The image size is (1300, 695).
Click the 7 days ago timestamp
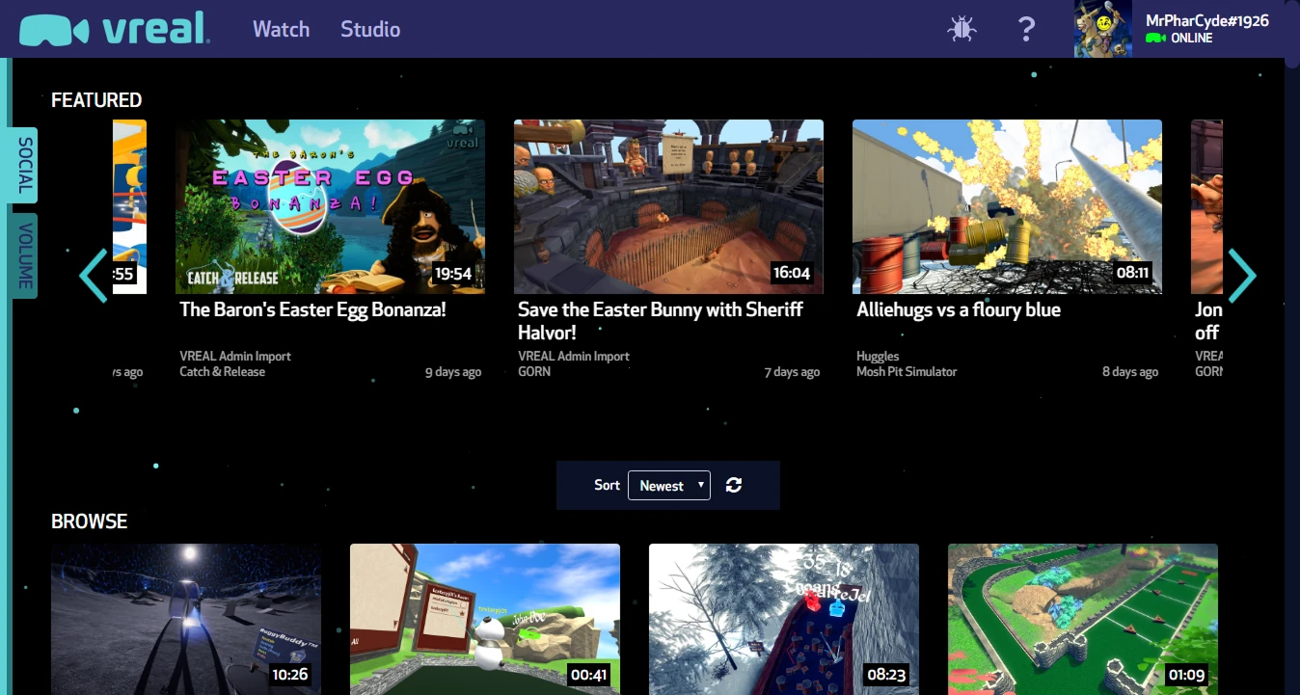(792, 372)
